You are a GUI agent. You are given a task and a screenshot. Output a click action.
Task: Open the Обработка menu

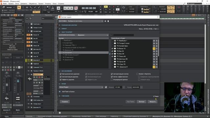tap(33, 4)
